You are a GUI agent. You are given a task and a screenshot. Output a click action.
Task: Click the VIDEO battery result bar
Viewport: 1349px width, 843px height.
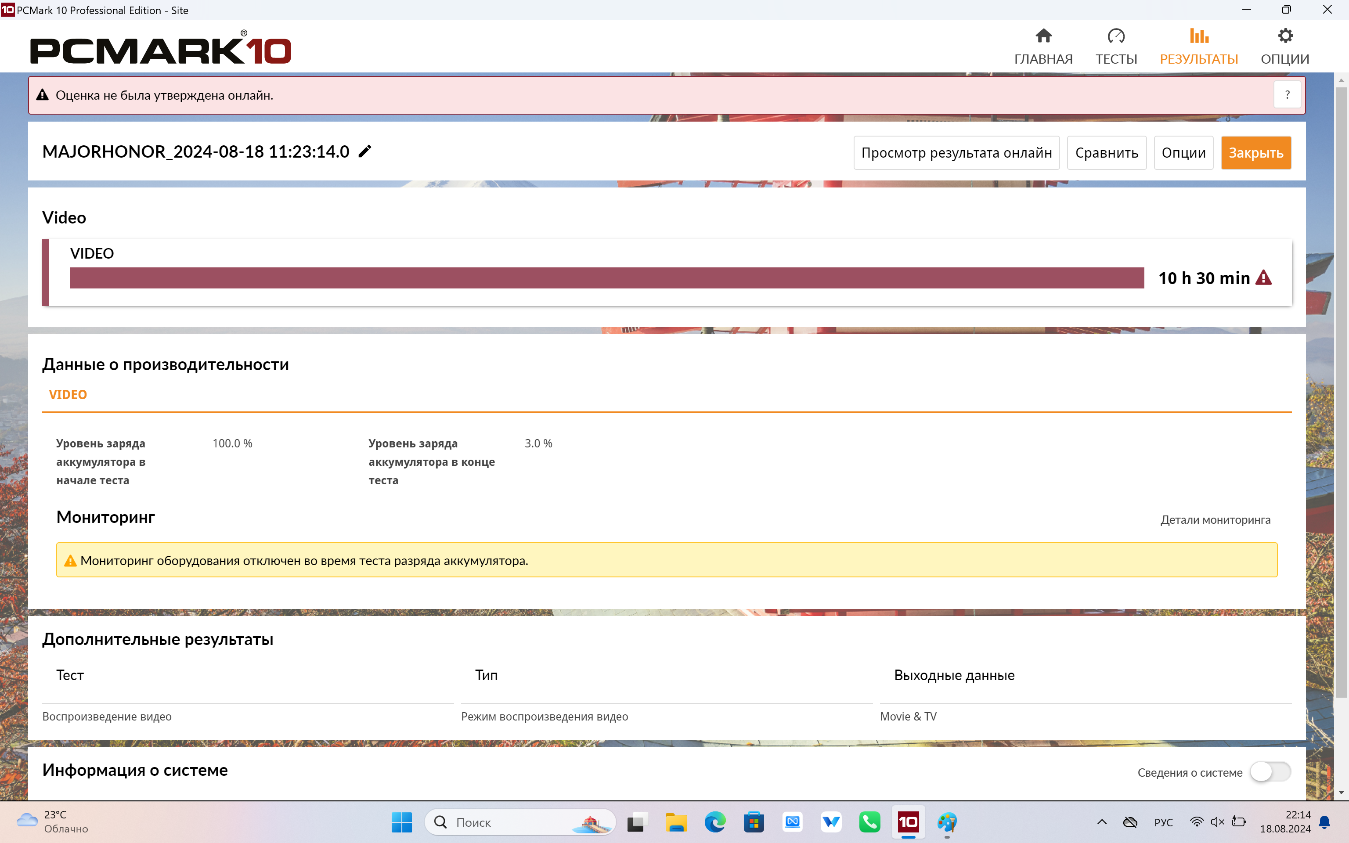[x=606, y=277]
